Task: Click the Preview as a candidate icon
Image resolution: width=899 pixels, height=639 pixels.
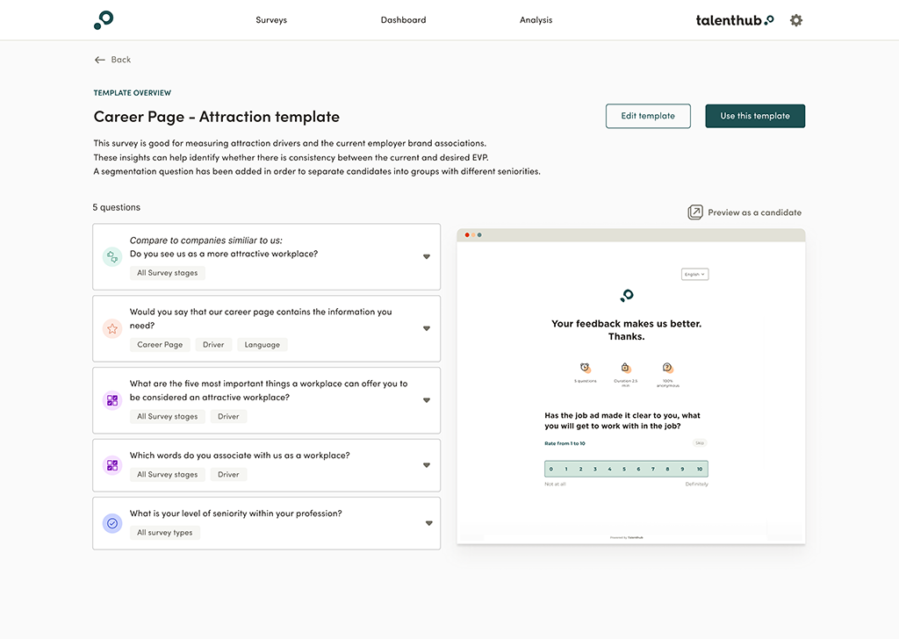Action: (695, 212)
